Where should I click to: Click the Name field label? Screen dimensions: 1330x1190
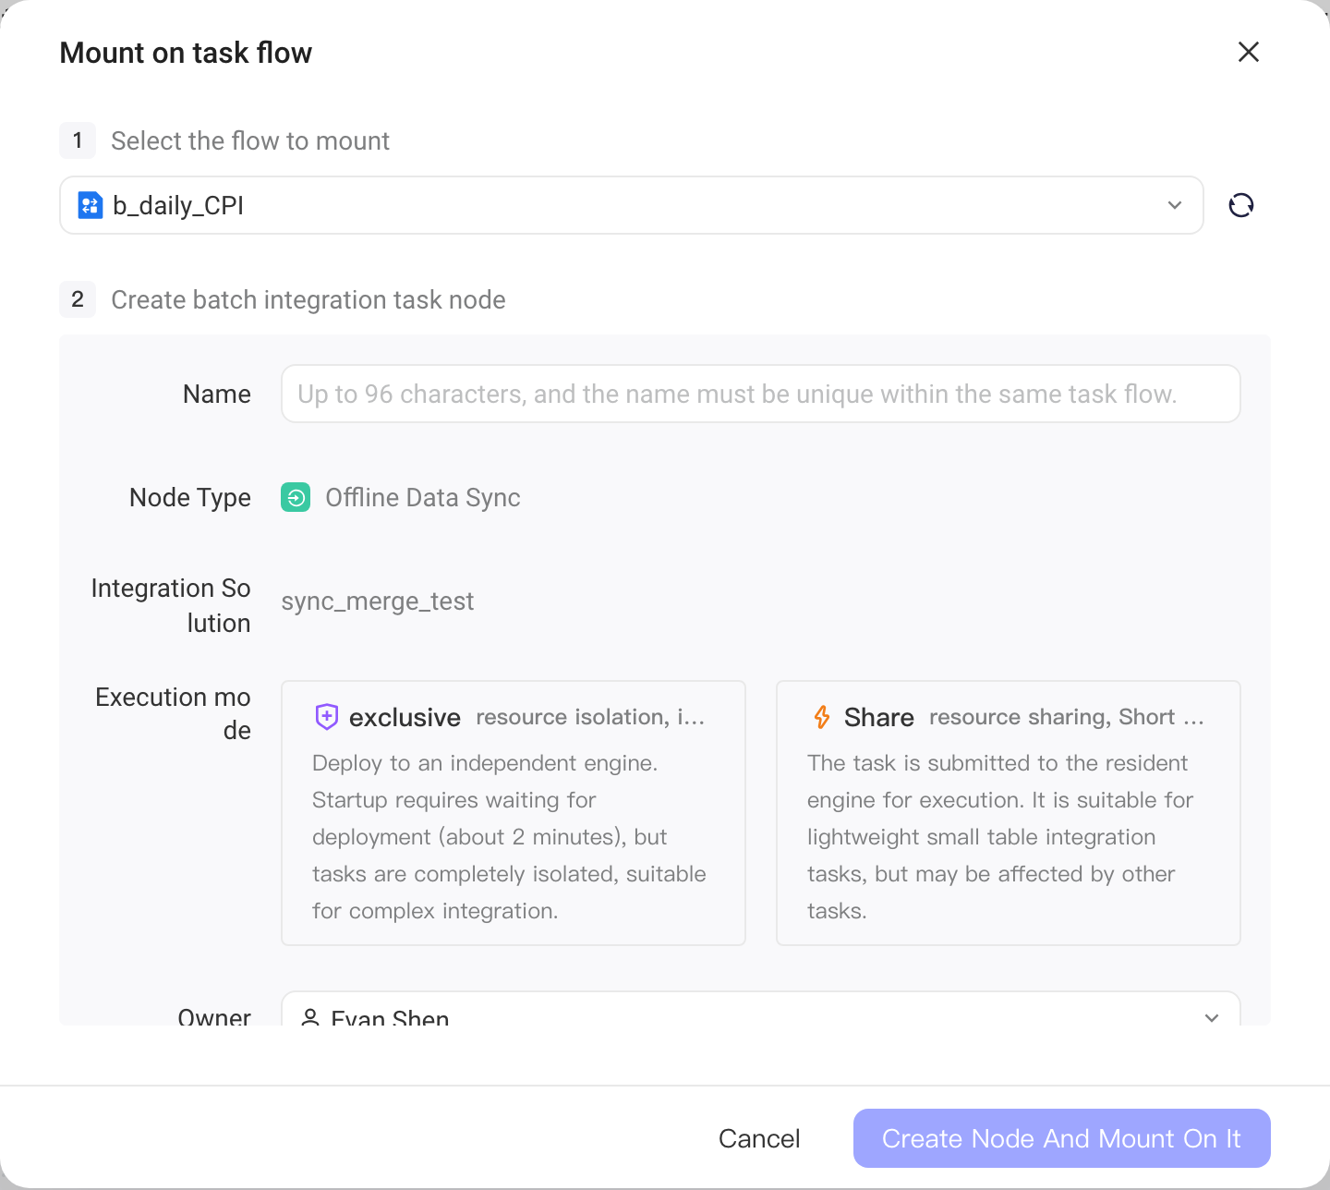pos(217,394)
